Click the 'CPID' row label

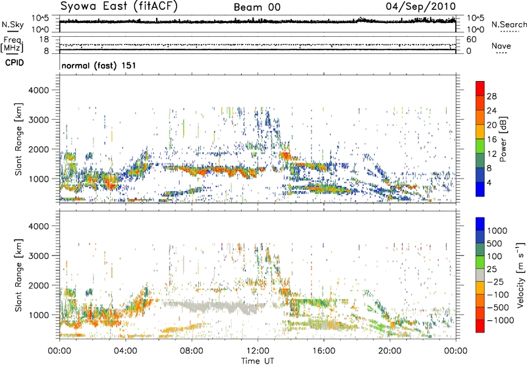(x=14, y=63)
